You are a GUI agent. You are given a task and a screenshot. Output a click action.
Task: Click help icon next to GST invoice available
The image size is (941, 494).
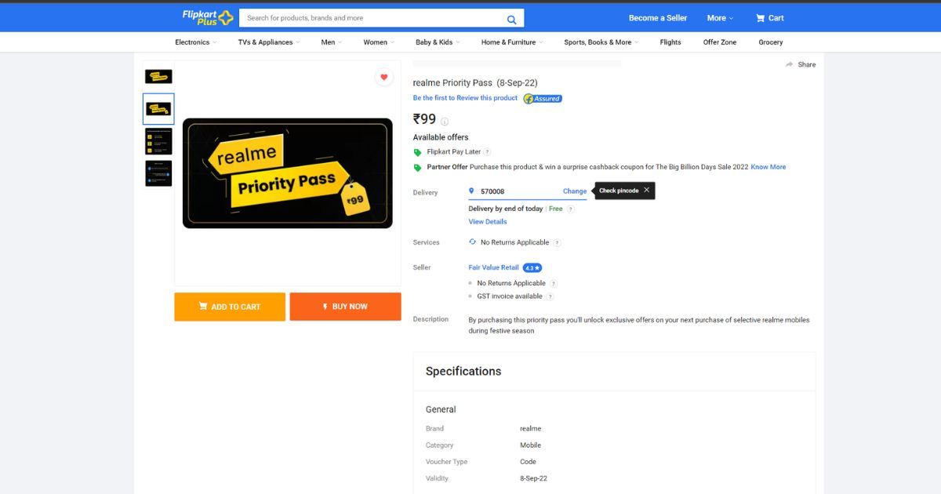pos(550,296)
